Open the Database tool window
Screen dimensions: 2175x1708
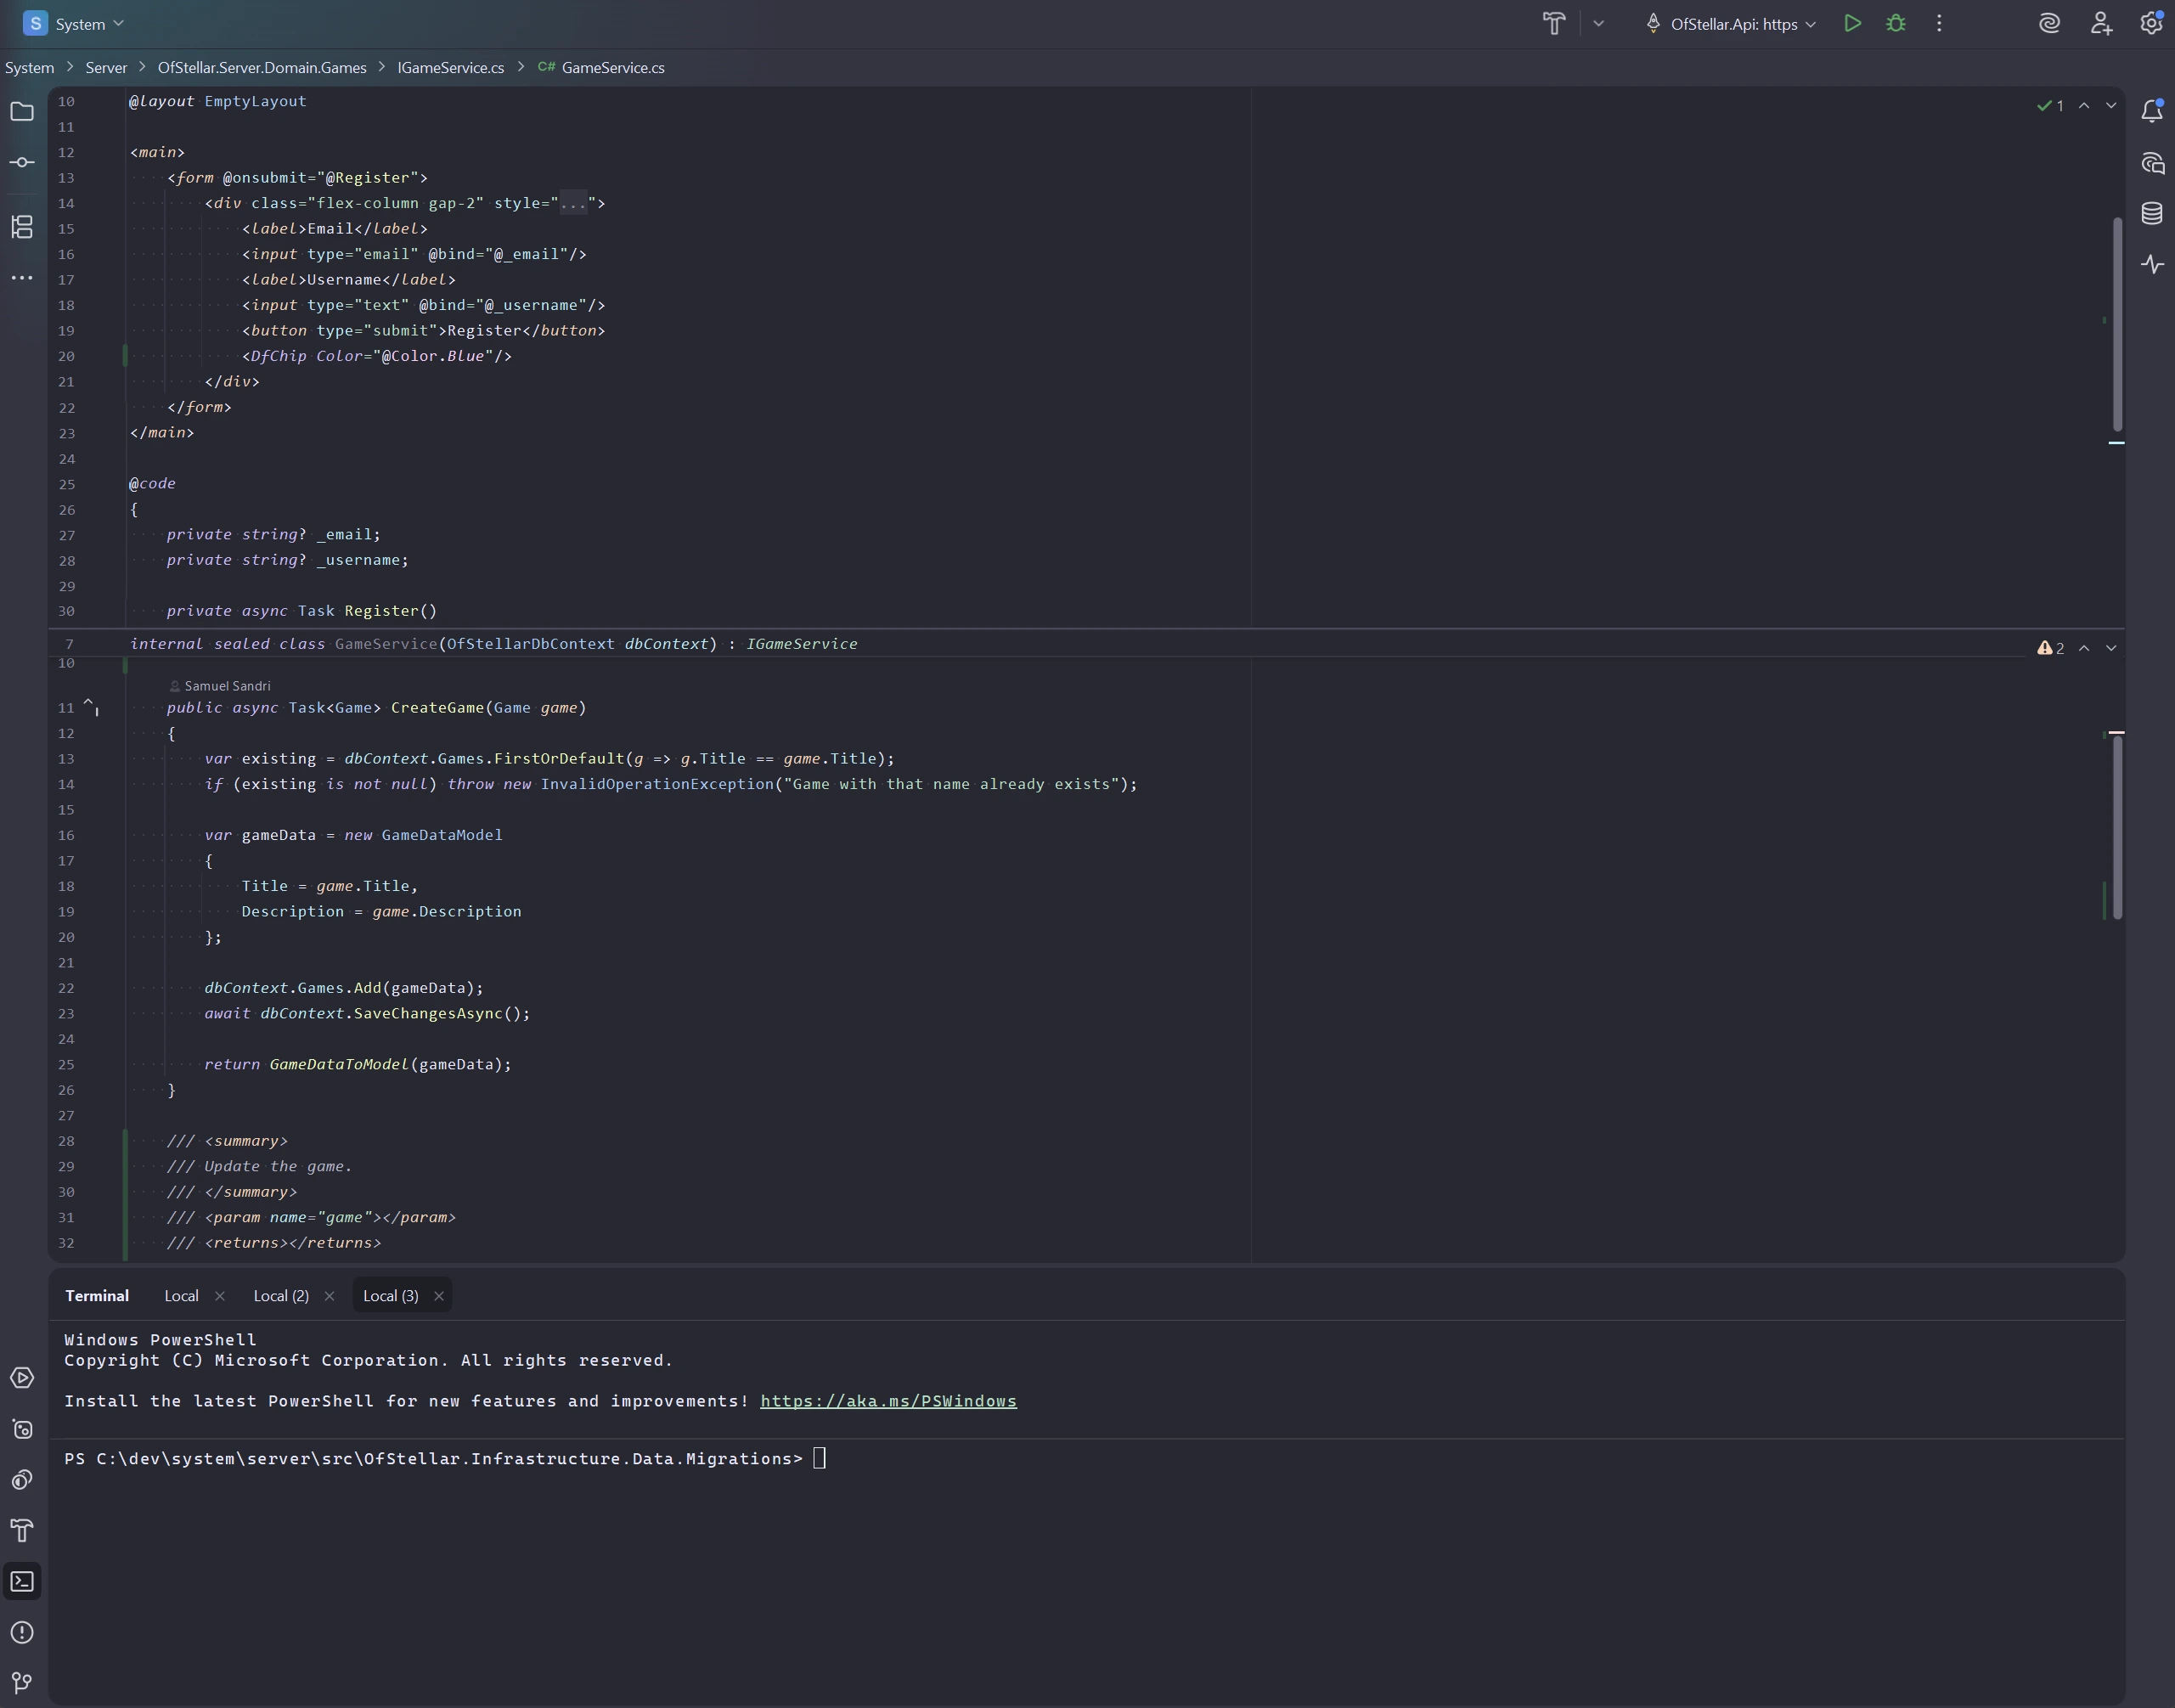2152,212
